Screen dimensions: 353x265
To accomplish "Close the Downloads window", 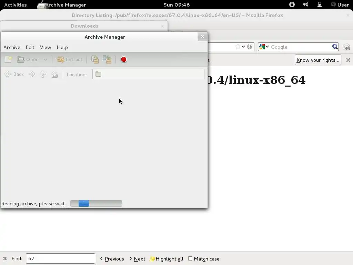I will coord(162,26).
